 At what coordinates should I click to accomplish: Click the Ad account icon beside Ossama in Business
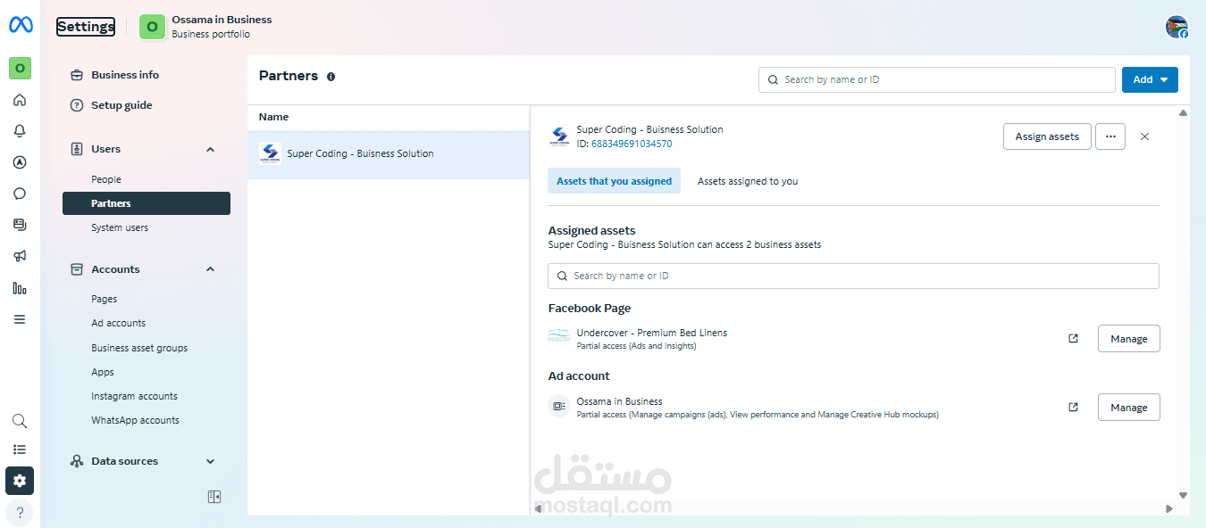point(559,407)
